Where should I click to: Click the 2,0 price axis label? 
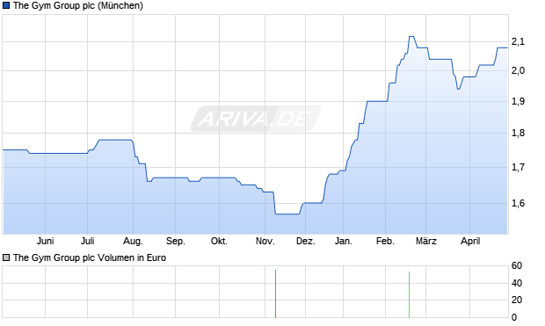click(x=518, y=70)
